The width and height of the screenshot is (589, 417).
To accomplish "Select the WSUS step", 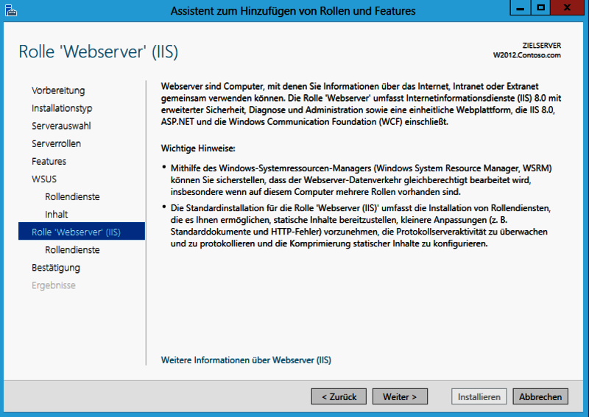I will coord(44,179).
